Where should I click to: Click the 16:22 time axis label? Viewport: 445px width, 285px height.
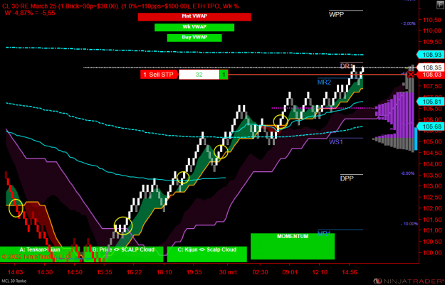point(134,272)
